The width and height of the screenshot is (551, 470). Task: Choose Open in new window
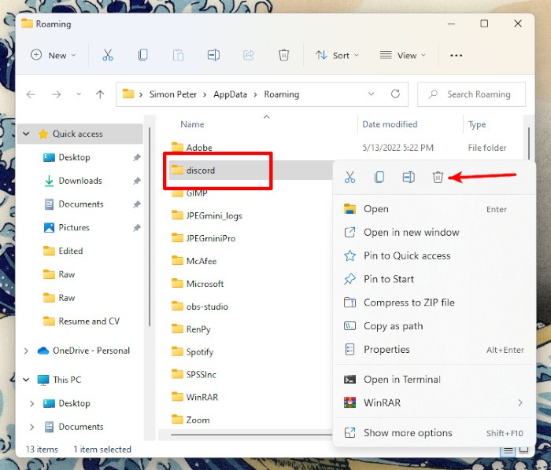point(435,232)
